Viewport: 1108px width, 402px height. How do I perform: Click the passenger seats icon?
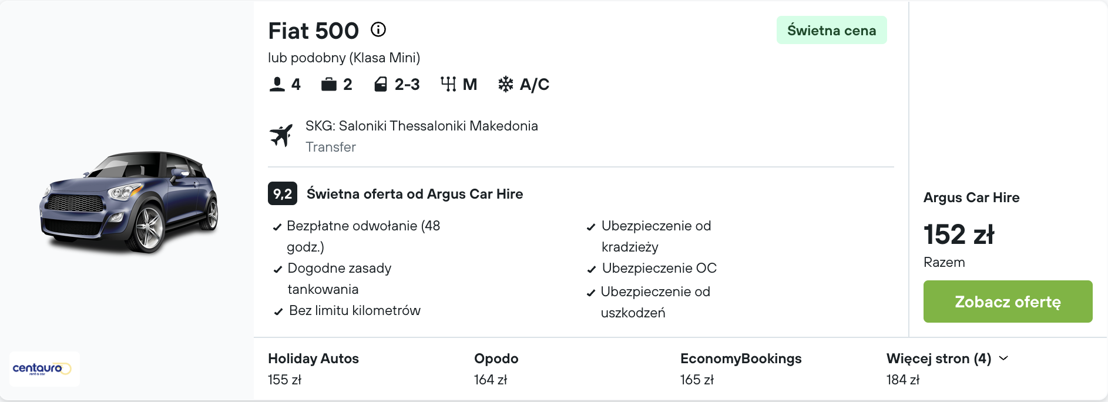pos(277,85)
